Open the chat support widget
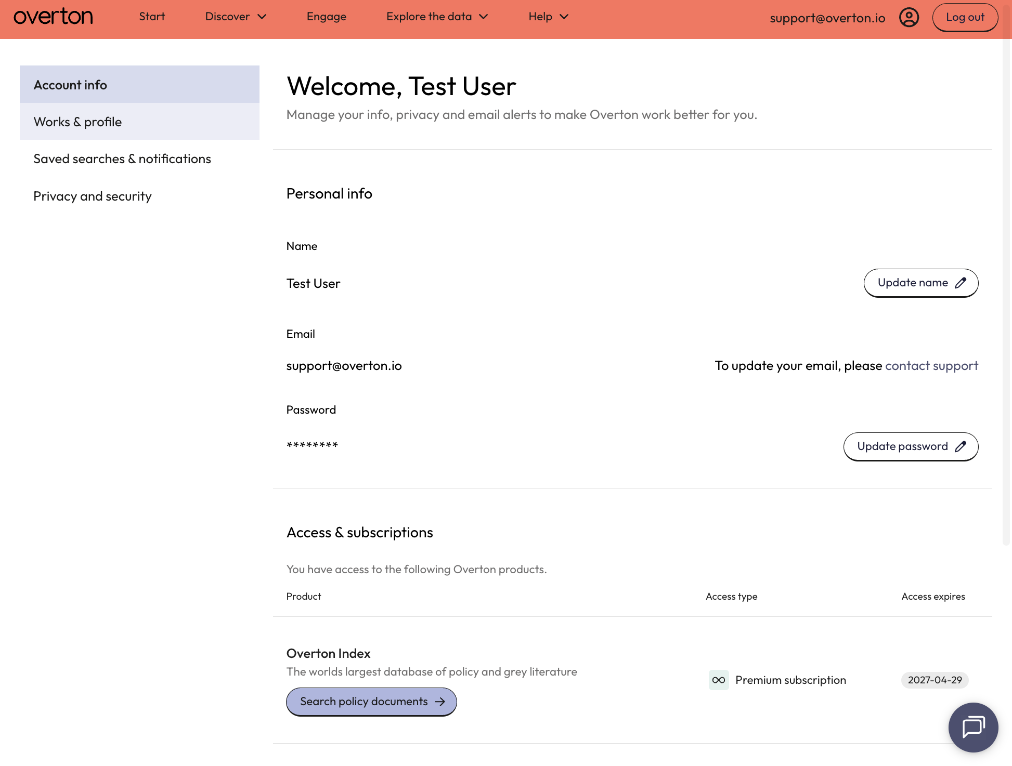1012x766 pixels. (x=973, y=727)
